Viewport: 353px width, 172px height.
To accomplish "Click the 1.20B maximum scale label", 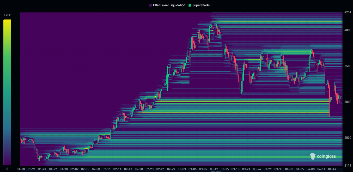I will click(7, 15).
